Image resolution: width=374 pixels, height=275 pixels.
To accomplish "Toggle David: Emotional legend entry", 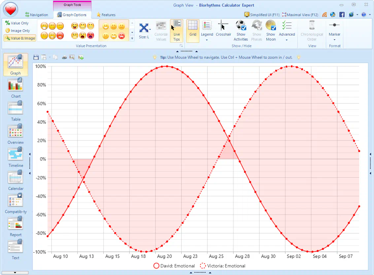I will point(174,266).
